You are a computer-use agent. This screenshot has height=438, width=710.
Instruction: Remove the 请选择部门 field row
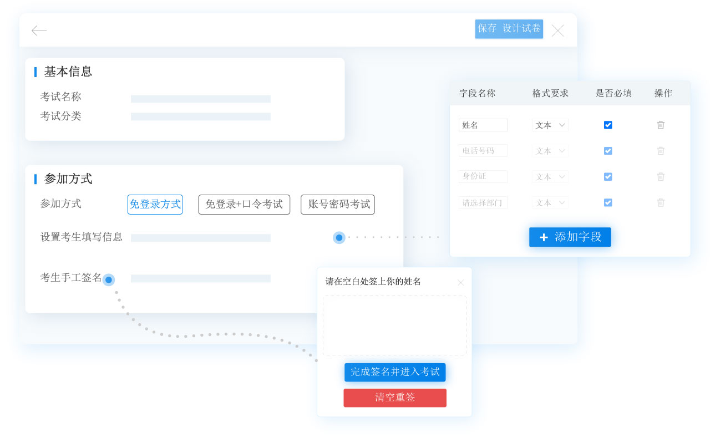(661, 203)
